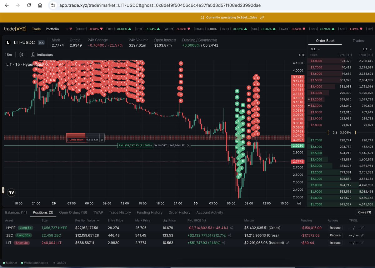Screen dimensions: 375x268
Task: Reload the page with refresh icon
Action: pyautogui.click(x=29, y=5)
